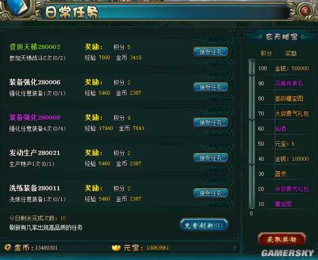This screenshot has width=318, height=260.
Task: Click the points progress bar in 玄天秘宝
Action: pyautogui.click(x=252, y=133)
